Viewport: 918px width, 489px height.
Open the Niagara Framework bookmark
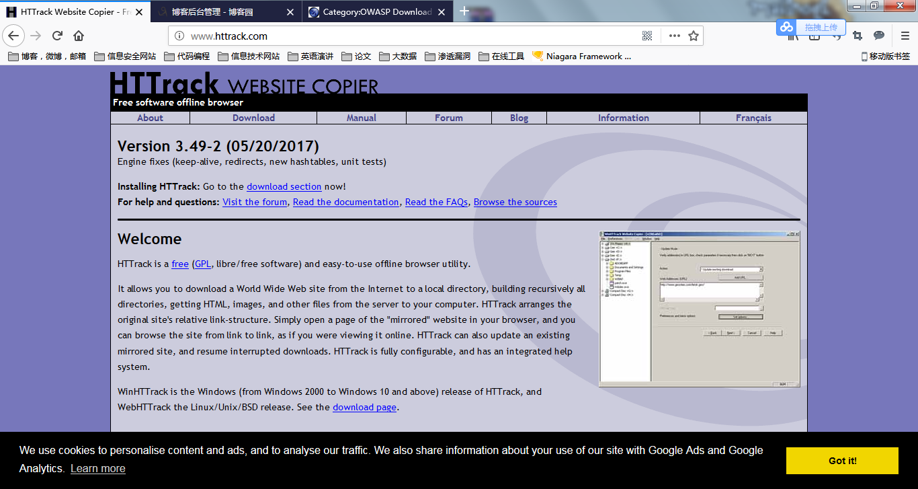[x=582, y=57]
